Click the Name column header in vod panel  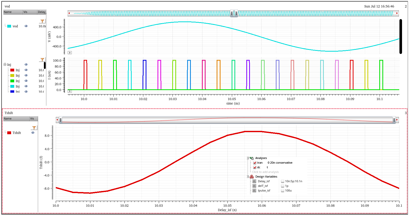pyautogui.click(x=13, y=12)
